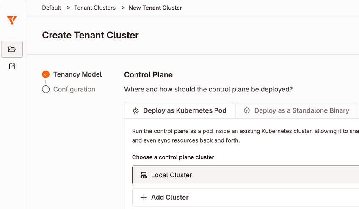Click the second breadcrumb chevron separator
Screen dimensions: 359x209
123,8
